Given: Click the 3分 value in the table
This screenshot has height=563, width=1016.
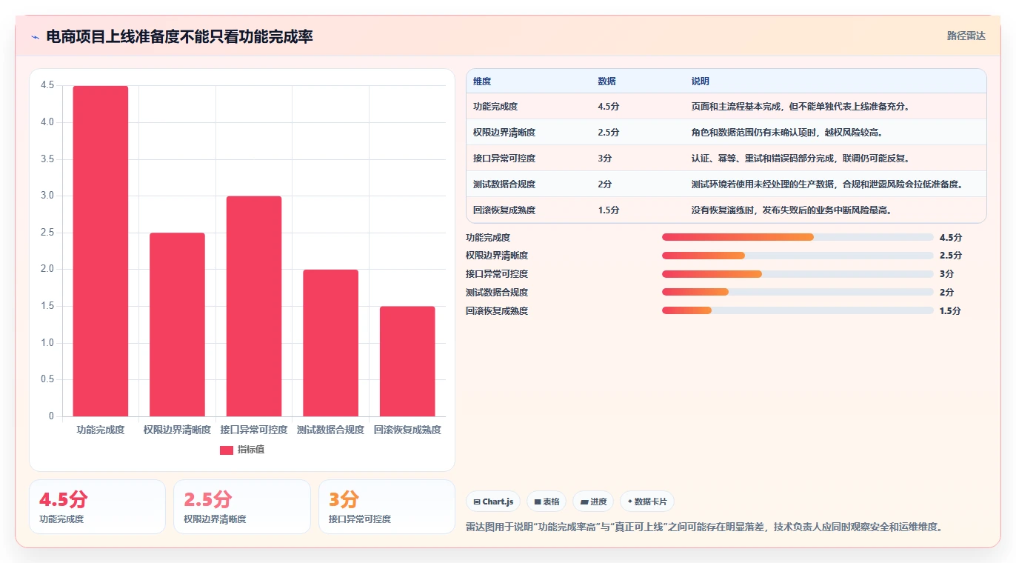Looking at the screenshot, I should (605, 159).
